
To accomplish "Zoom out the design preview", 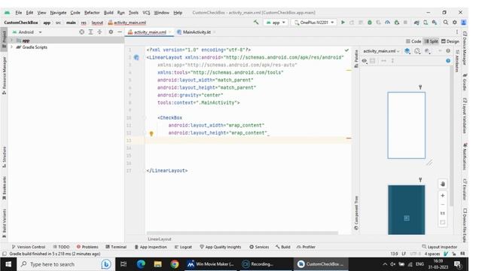I will tap(443, 204).
